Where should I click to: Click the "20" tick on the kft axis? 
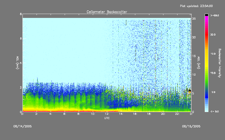pos(194,37)
